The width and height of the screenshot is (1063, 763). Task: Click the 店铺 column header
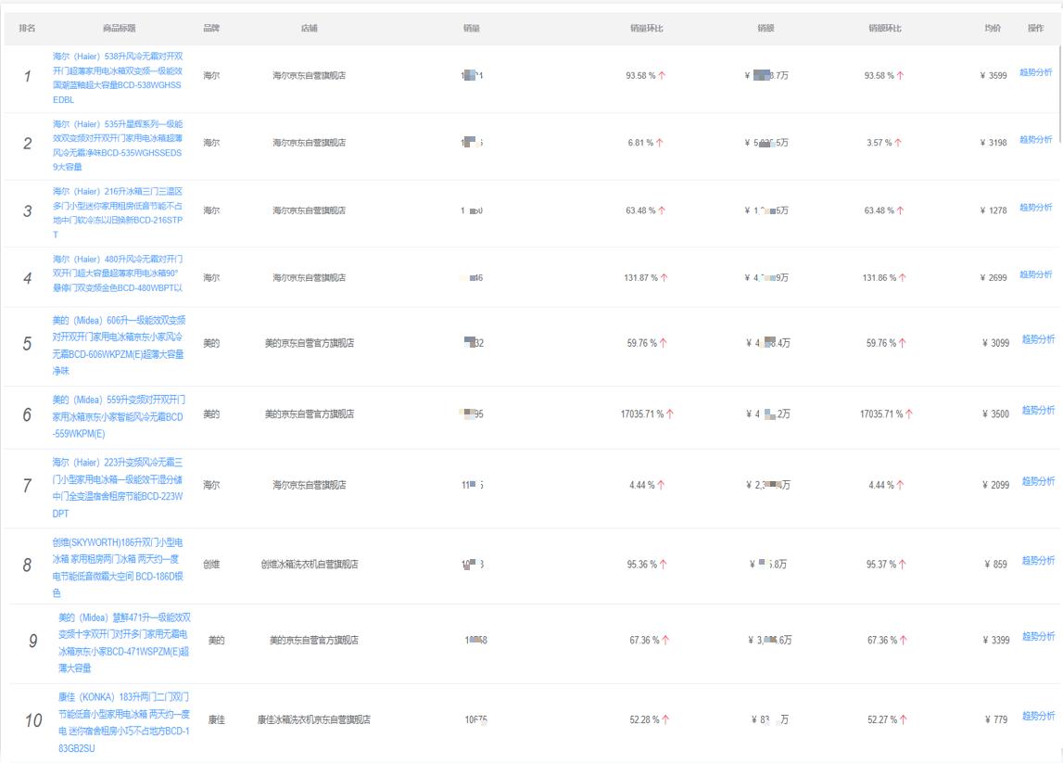coord(310,28)
